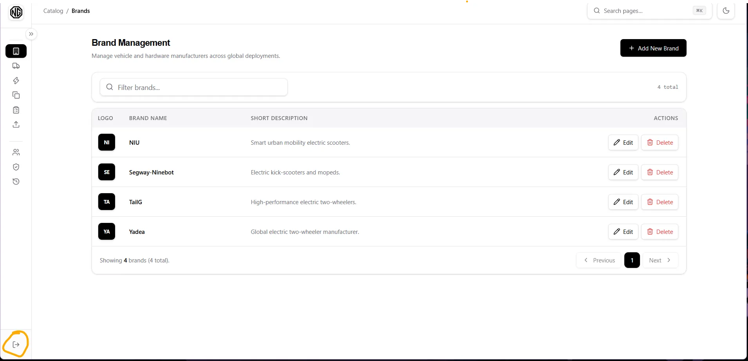Edit the Segway-Ninebot brand

point(623,172)
